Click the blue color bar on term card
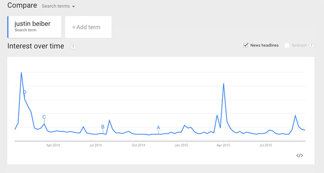Viewport: 324px width, 173px height. 8,27
